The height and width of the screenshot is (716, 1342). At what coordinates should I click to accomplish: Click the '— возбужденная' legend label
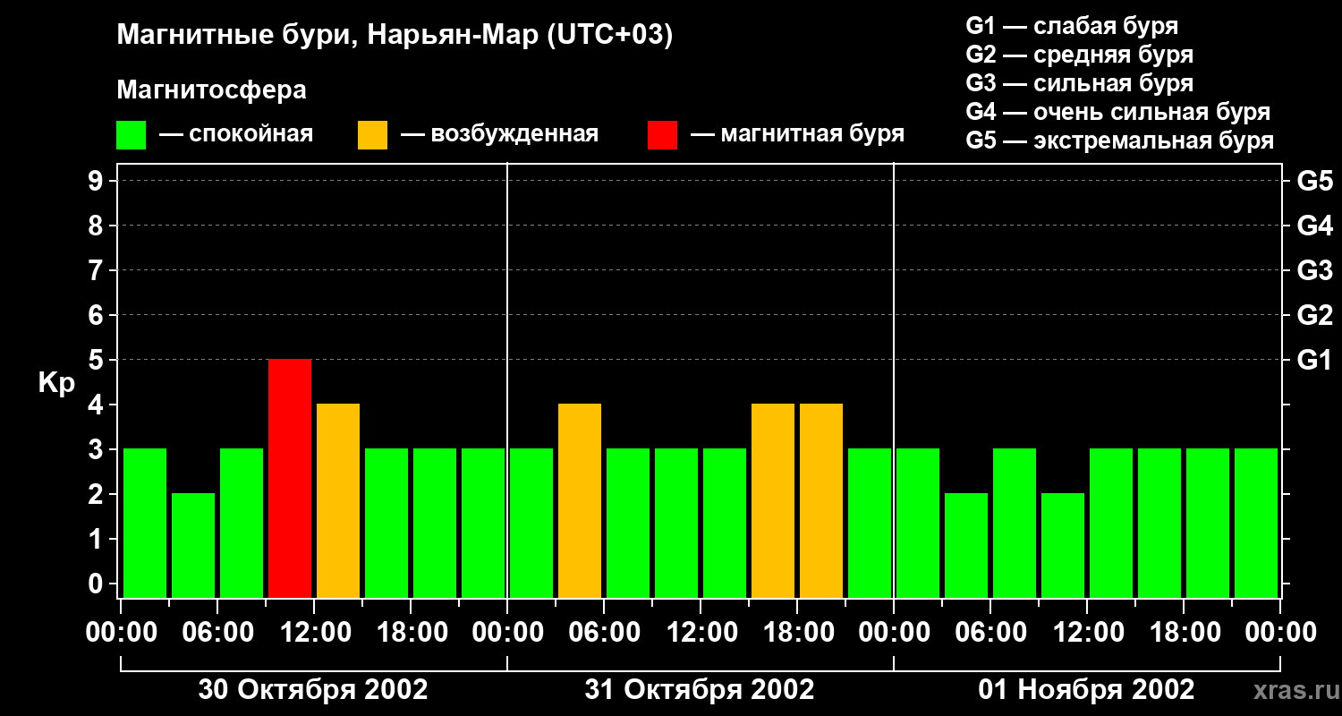[x=500, y=134]
